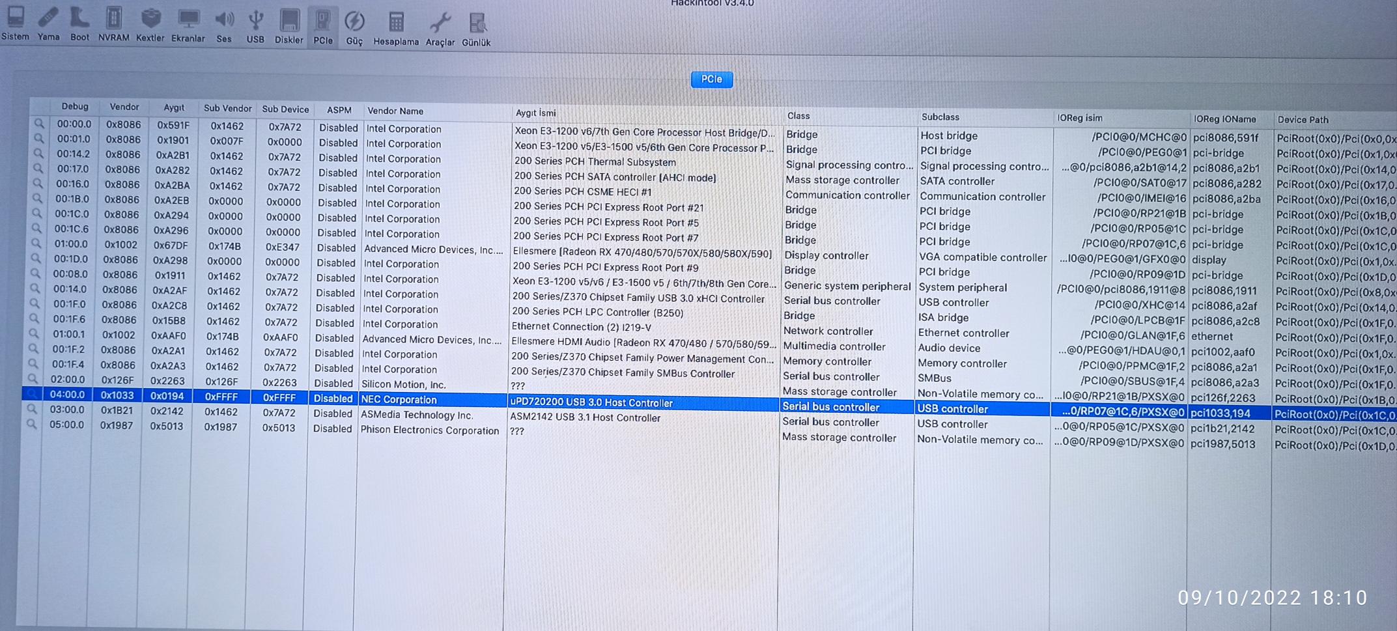Select the Ellesmere HDMI Audio device cell
Viewport: 1397px width, 631px height.
643,343
